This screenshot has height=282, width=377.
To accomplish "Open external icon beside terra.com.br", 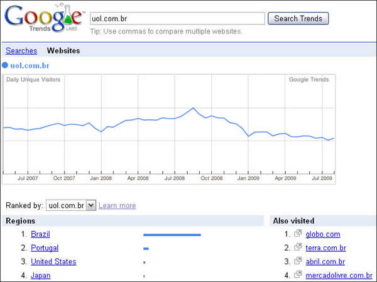I will pyautogui.click(x=298, y=247).
